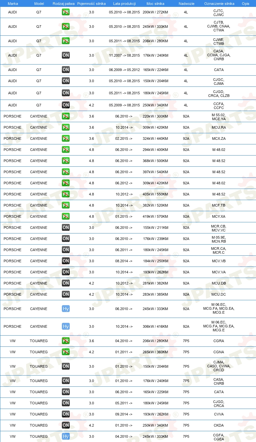Click the petrol icon in Cayenne 220kW/300KM row

[66, 116]
